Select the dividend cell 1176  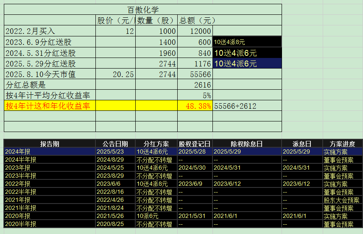[x=195, y=63]
